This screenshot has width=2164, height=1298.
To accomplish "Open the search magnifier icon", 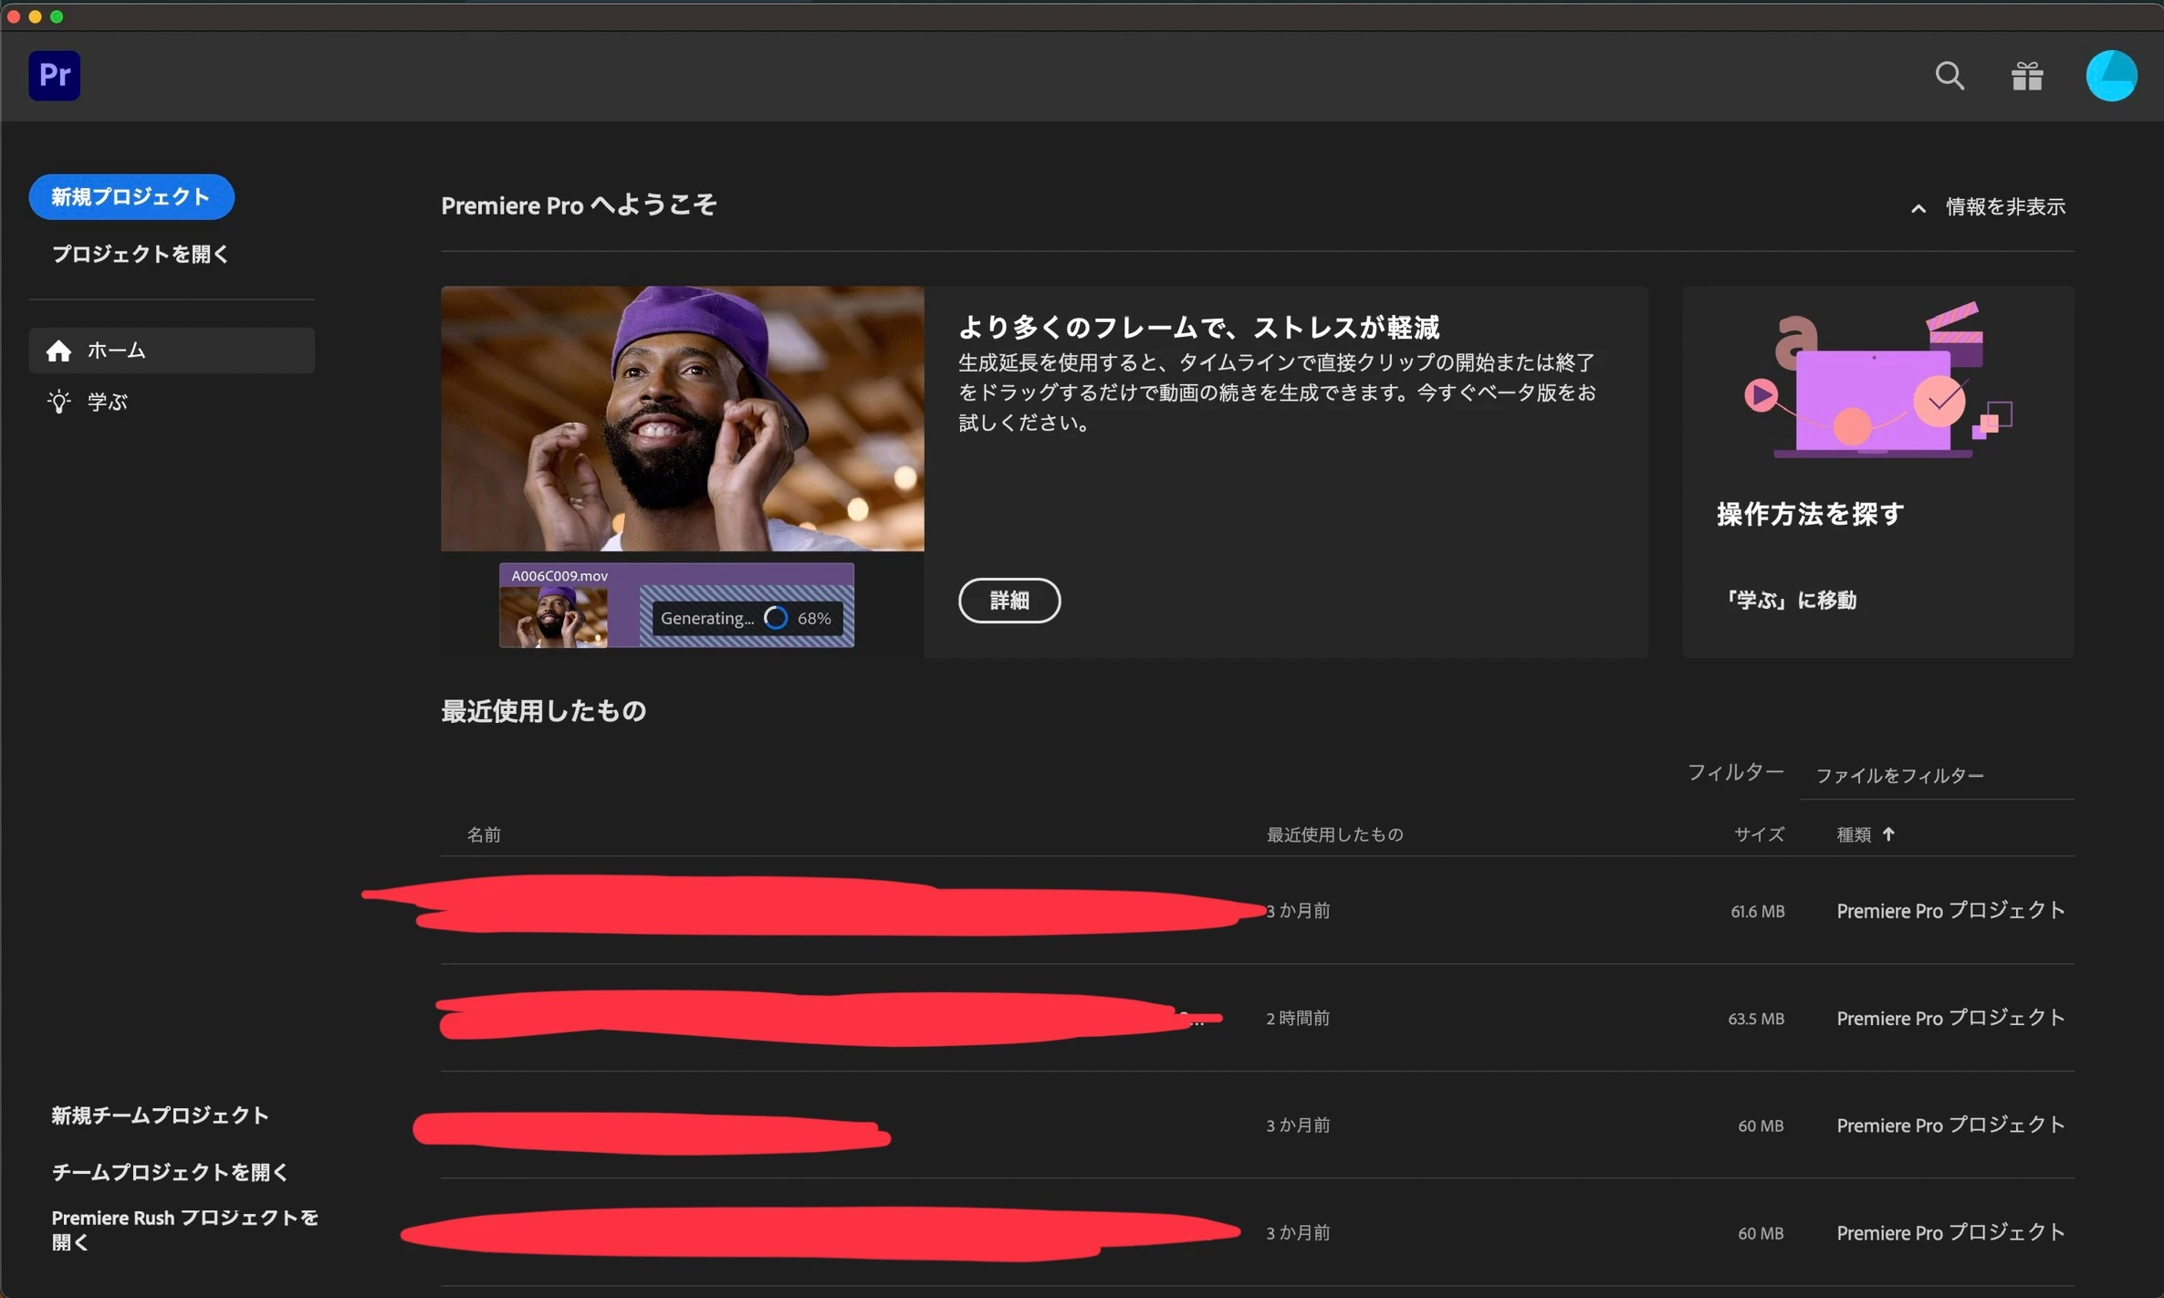I will [1949, 75].
